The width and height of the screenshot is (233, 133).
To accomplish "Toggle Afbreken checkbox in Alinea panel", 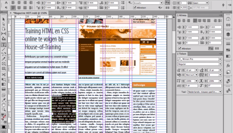I will [x=180, y=49].
